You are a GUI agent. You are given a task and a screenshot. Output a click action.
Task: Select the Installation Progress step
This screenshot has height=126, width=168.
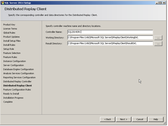pyautogui.click(x=13, y=98)
